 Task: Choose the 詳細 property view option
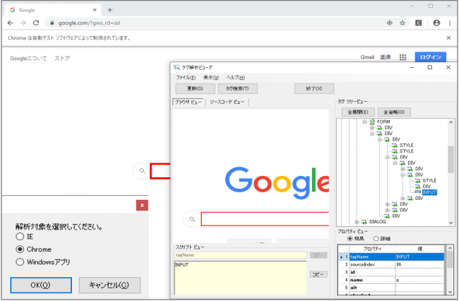[376, 239]
